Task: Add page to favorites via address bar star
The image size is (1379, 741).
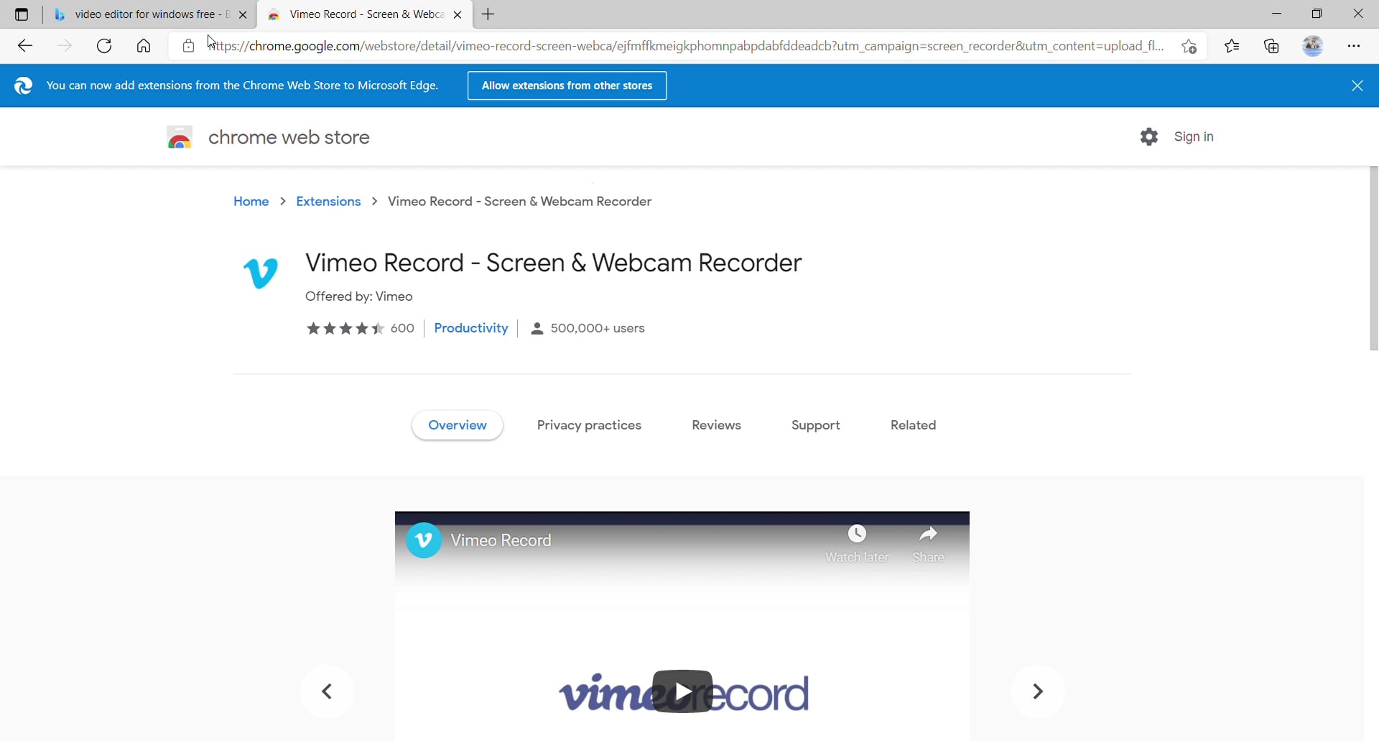Action: pyautogui.click(x=1189, y=45)
